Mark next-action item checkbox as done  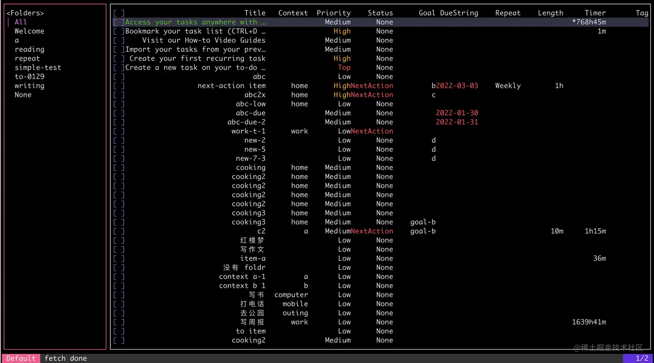(x=119, y=86)
